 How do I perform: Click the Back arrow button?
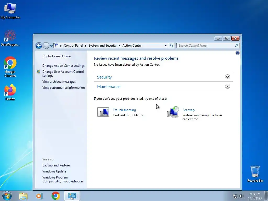coord(39,46)
